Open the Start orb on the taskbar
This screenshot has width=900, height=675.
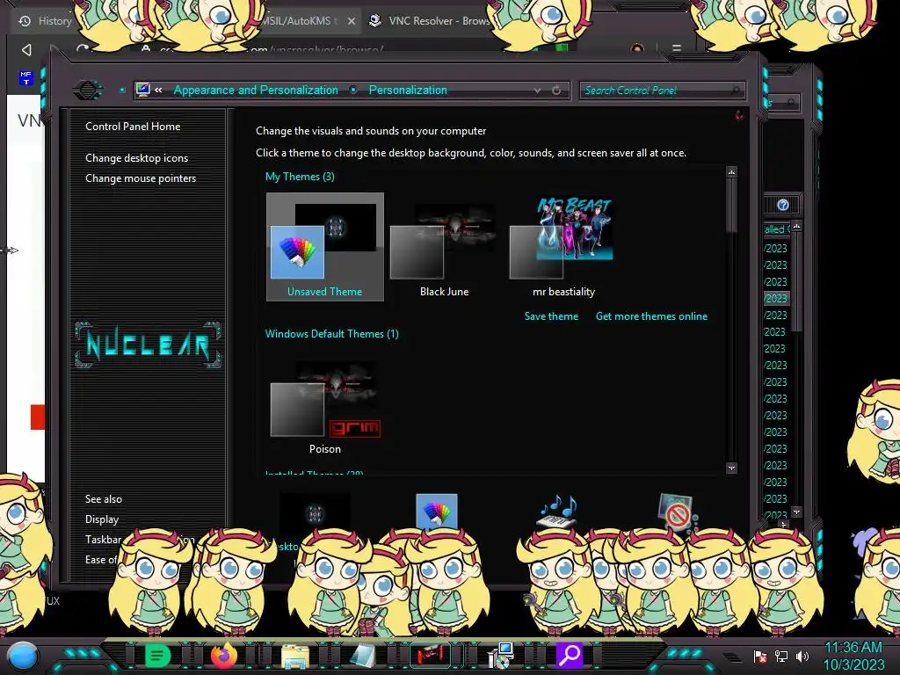click(x=23, y=656)
